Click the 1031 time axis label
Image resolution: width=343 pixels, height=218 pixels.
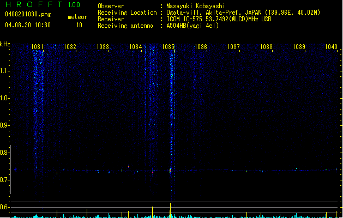[x=37, y=46]
